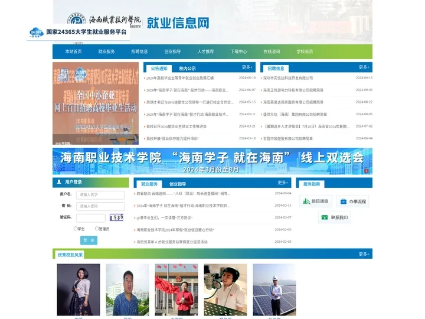The image size is (425, 319).
Task: Click 更多+ in the 公告通知 panel
Action: 247,67
